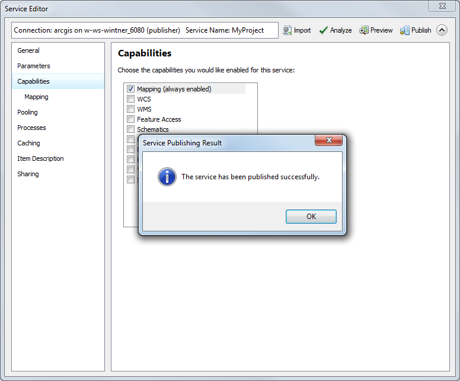Viewport: 460px width, 381px height.
Task: Click the 'Schematics' label text
Action: click(153, 129)
